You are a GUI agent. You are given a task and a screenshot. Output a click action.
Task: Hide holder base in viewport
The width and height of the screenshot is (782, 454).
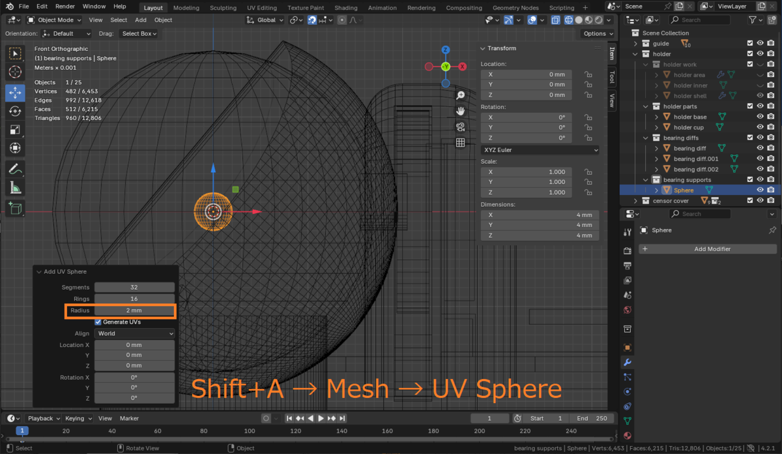click(760, 117)
